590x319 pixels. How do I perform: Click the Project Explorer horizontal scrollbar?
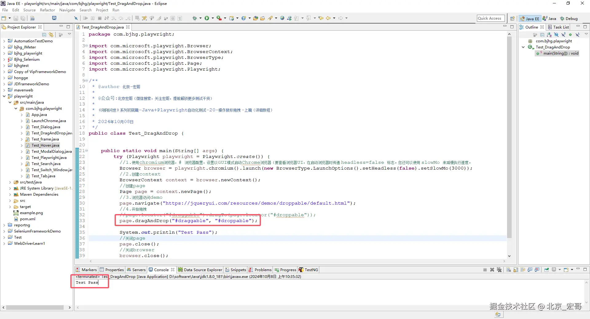(35, 307)
